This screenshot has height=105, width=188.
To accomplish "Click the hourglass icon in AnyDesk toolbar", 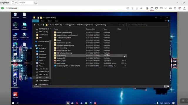I will coord(132,8).
